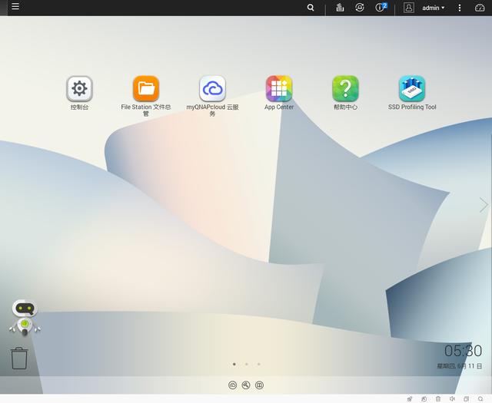Viewport: 492px width, 403px height.
Task: Click the Qboost robot assistant
Action: click(25, 318)
